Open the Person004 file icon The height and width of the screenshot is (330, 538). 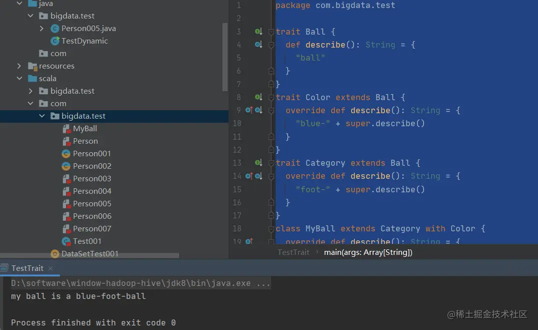(66, 191)
